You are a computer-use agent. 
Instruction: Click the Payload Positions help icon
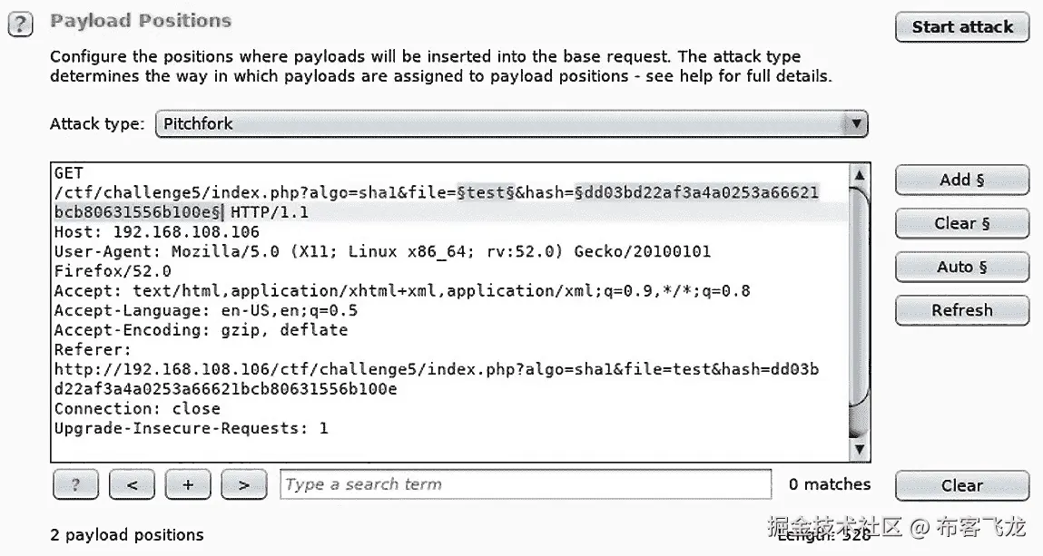pyautogui.click(x=20, y=24)
